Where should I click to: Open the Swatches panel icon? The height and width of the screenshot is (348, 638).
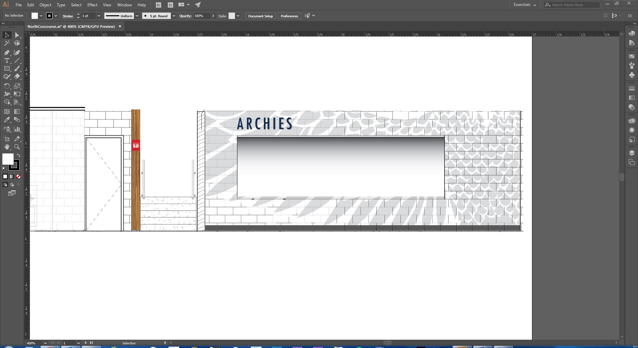click(632, 56)
